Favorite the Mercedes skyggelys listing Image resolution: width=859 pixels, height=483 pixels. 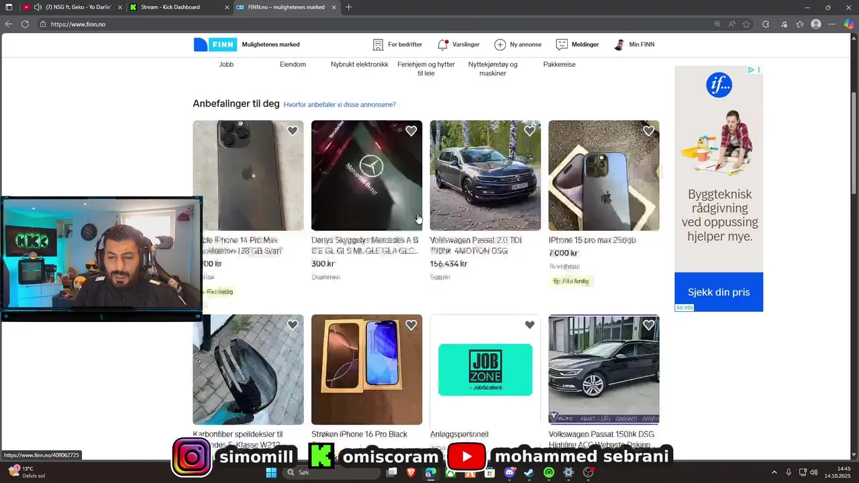tap(411, 131)
